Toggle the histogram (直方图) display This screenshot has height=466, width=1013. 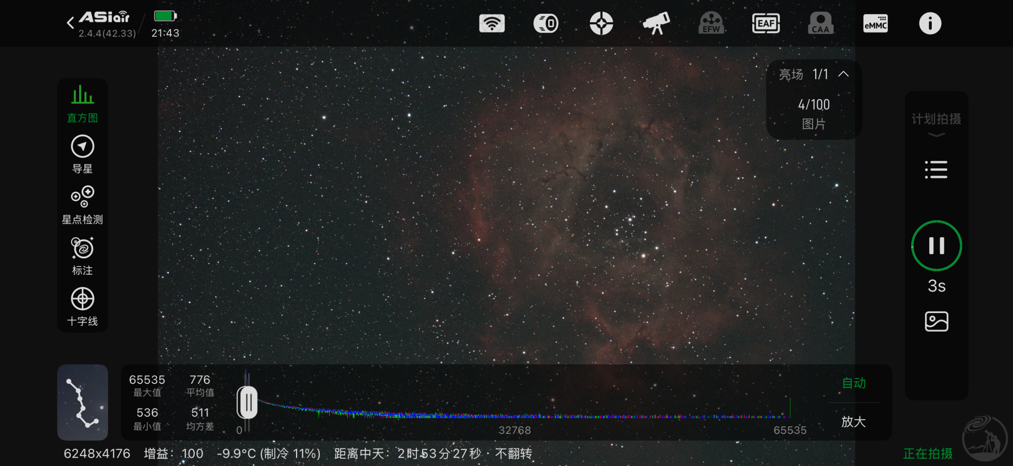(82, 104)
